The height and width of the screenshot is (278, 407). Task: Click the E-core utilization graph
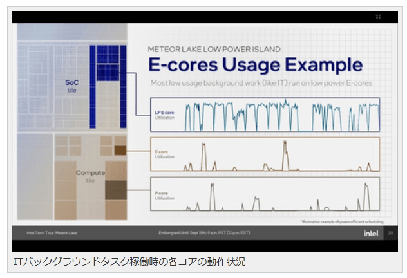click(x=280, y=155)
